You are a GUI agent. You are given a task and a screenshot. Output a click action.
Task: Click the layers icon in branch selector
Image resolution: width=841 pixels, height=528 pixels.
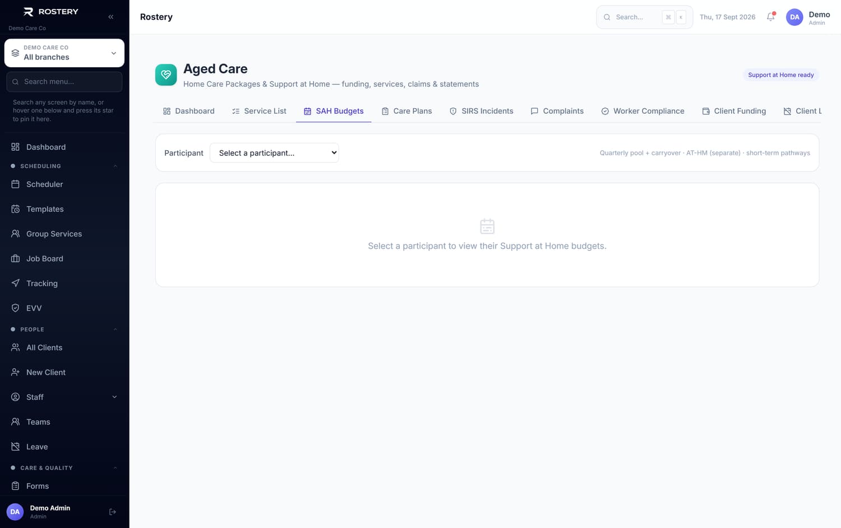click(x=16, y=53)
